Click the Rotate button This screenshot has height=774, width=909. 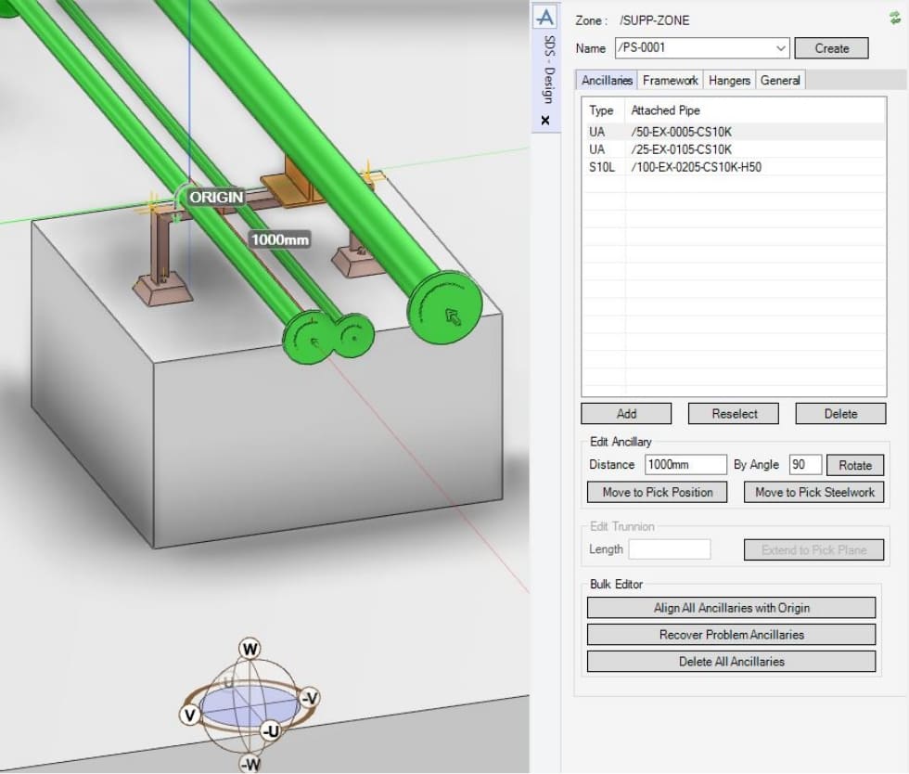tap(855, 465)
